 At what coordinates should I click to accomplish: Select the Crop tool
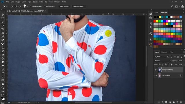click(x=3, y=29)
